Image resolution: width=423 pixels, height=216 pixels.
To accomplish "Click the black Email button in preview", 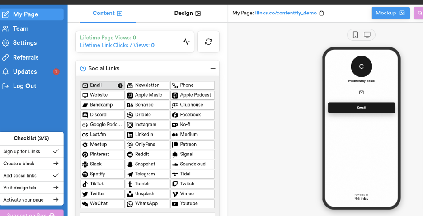I will 361,108.
